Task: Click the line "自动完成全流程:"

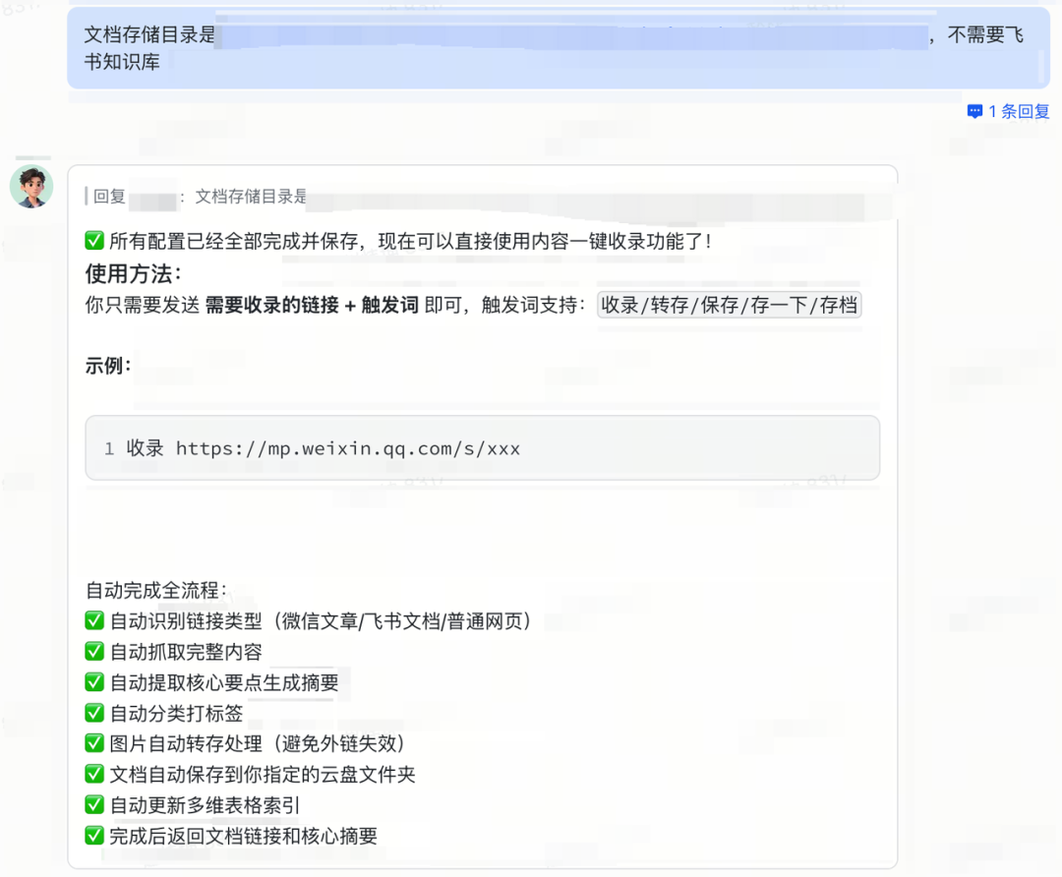Action: coord(155,590)
